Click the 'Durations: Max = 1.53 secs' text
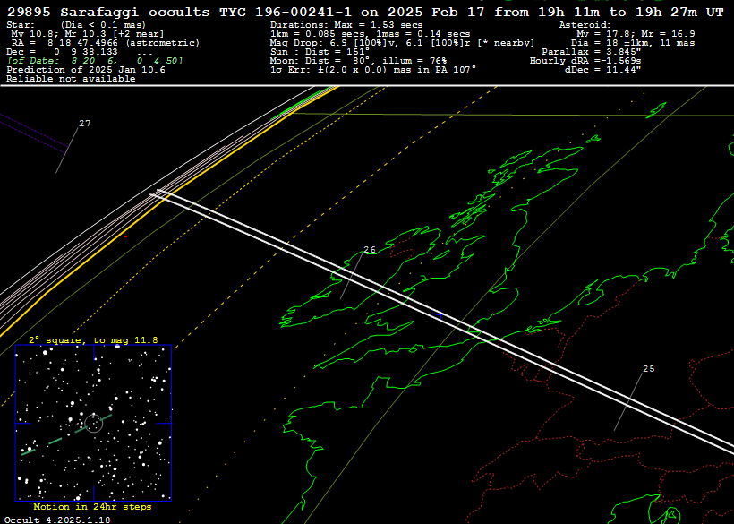Screen dimensions: 734x524 tap(346, 25)
